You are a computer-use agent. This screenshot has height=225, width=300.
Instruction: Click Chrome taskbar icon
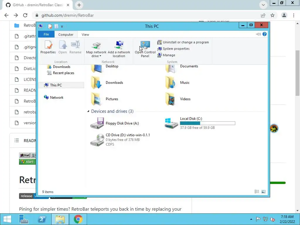78,219
